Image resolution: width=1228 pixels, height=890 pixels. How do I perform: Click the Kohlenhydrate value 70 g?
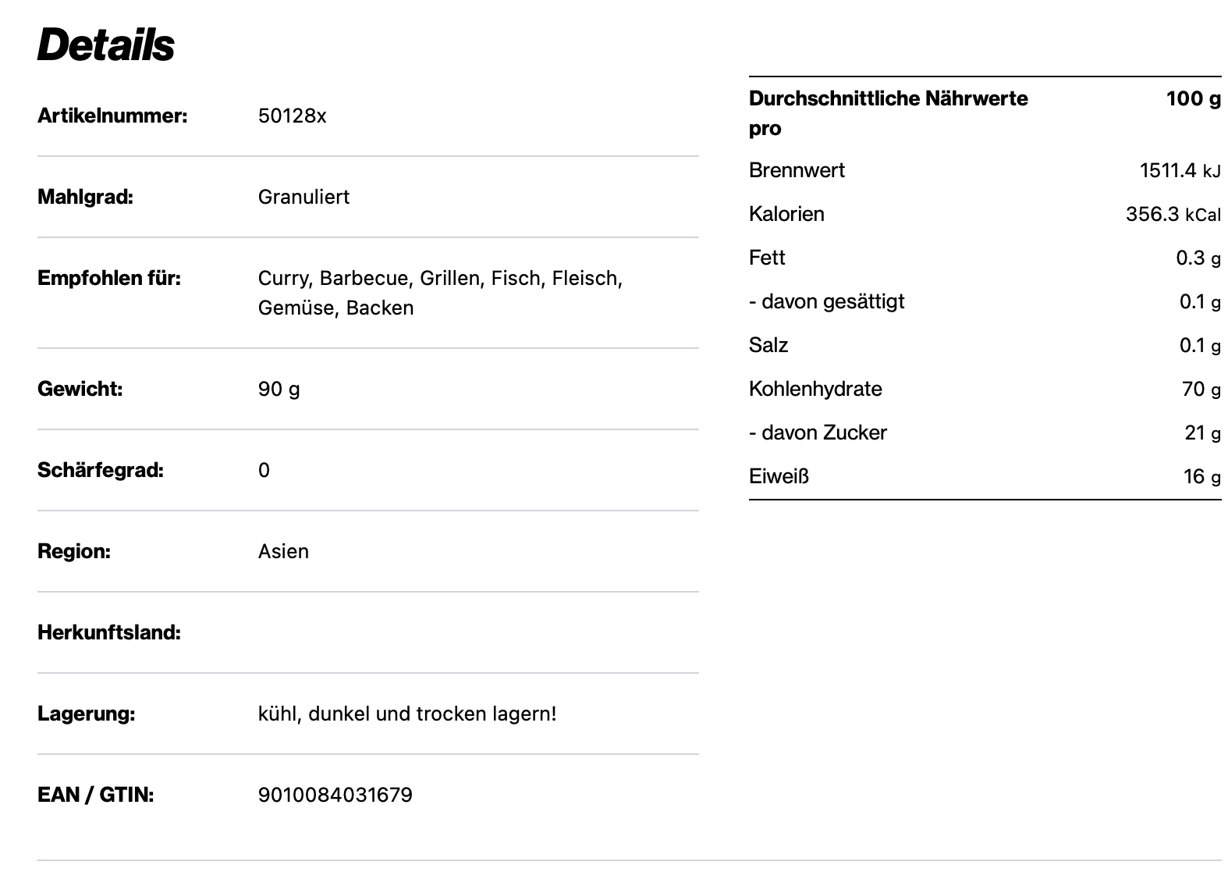coord(1201,390)
